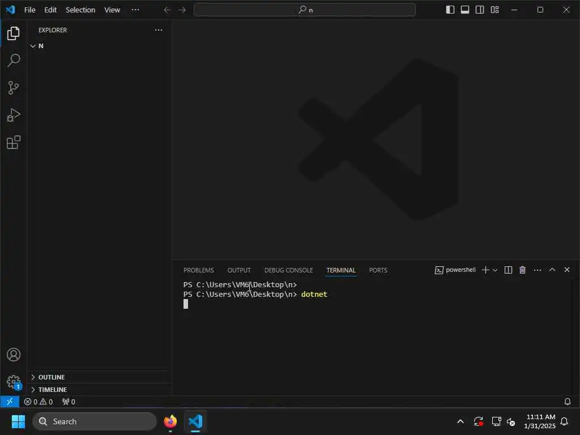Open Customize Layout options
The image size is (580, 435).
click(494, 10)
